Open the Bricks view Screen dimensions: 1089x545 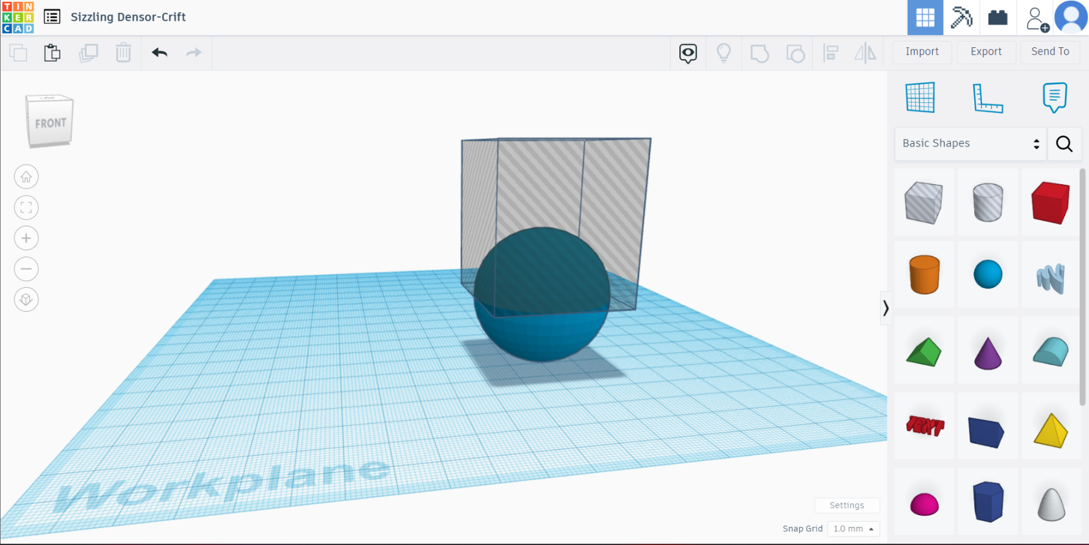pyautogui.click(x=998, y=17)
